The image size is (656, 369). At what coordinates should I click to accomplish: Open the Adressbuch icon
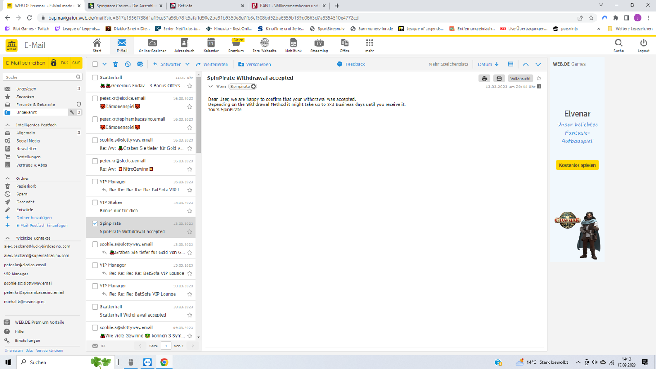[x=184, y=45]
